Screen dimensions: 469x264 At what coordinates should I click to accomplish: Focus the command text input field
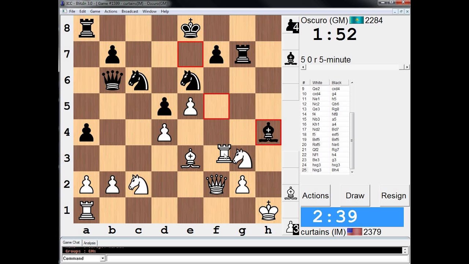tap(258, 258)
